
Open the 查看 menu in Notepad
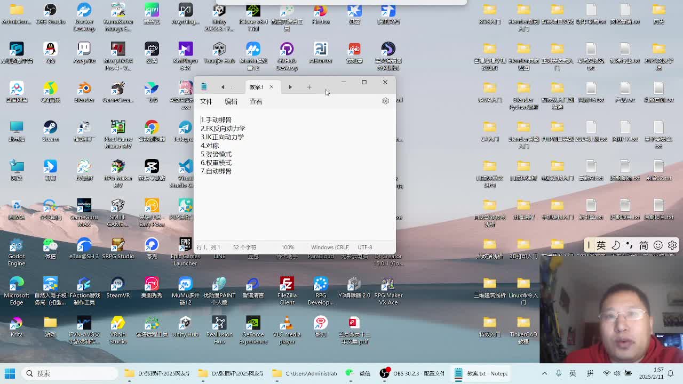click(256, 101)
